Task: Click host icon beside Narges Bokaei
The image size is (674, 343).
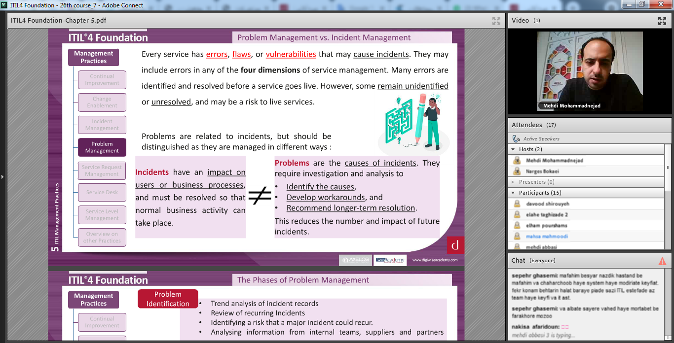Action: tap(517, 171)
